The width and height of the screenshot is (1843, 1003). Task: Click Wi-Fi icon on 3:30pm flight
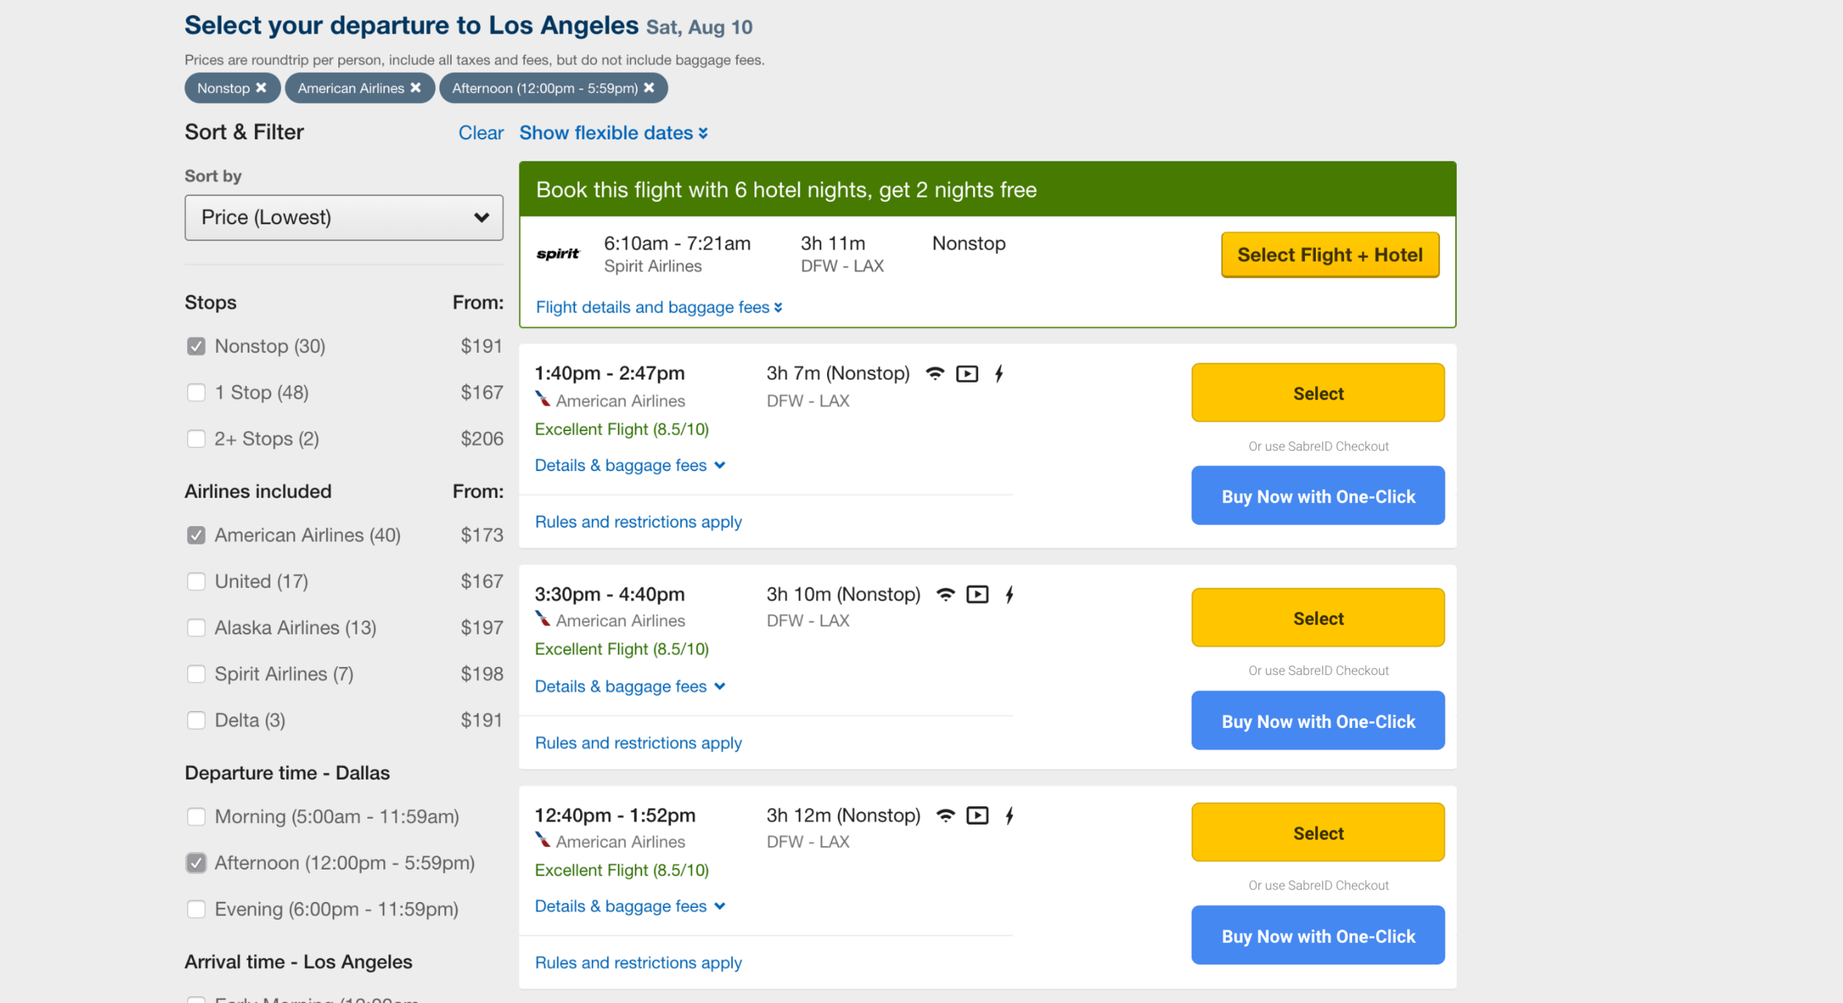click(945, 594)
